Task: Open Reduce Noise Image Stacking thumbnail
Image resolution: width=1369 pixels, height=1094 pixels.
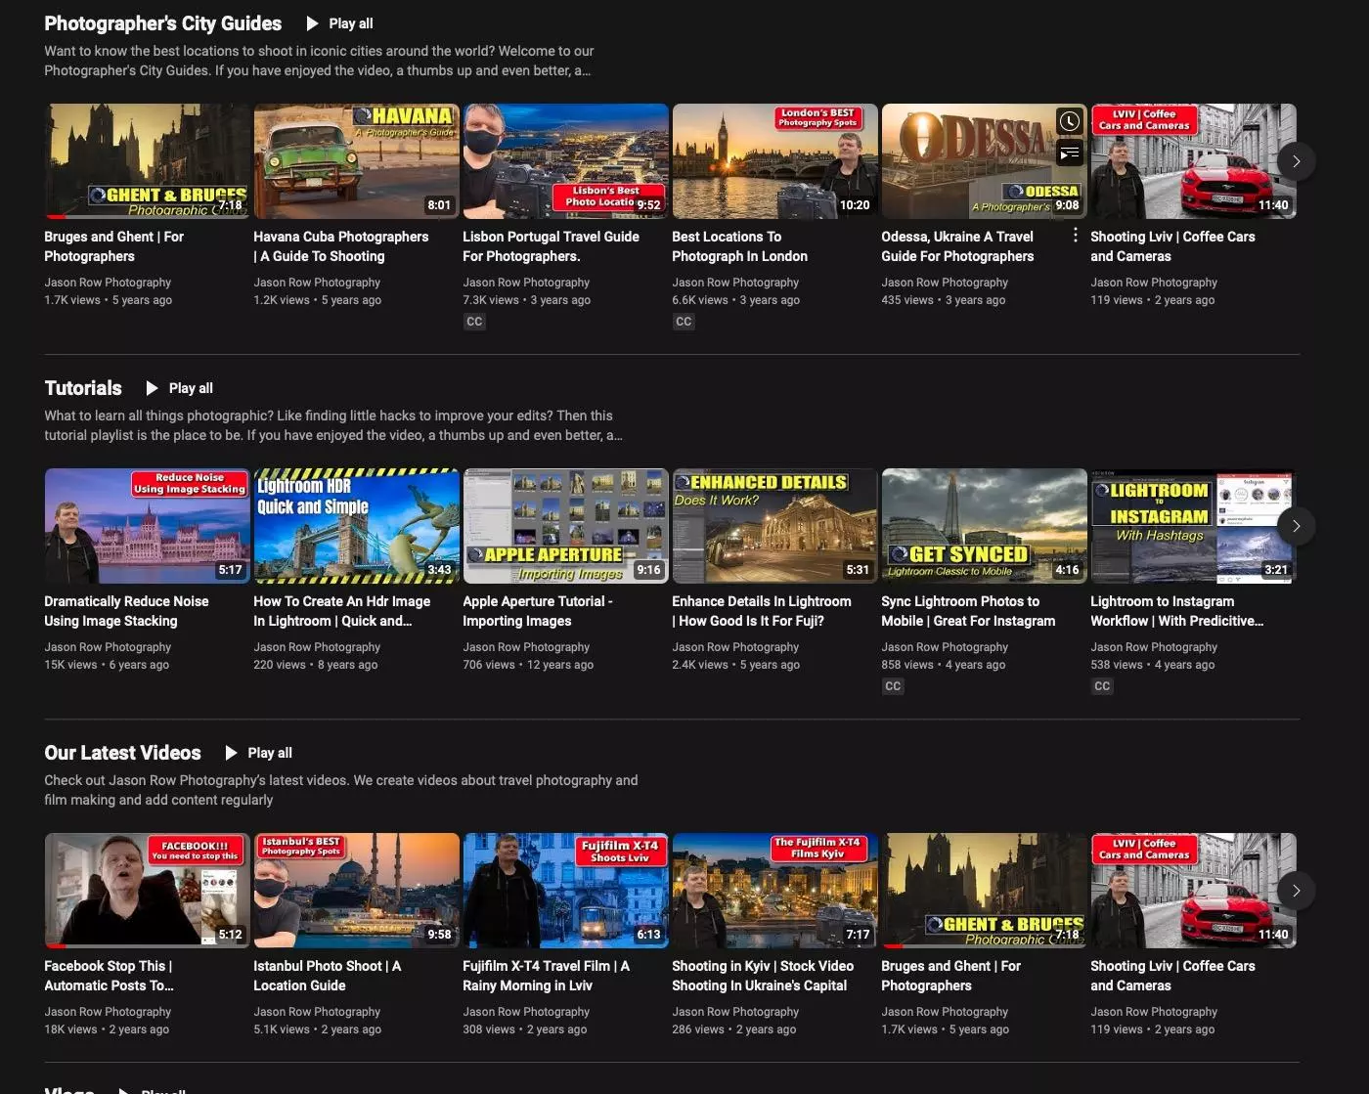Action: point(147,526)
